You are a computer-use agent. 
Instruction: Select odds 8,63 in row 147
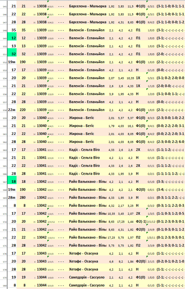point(130,22)
